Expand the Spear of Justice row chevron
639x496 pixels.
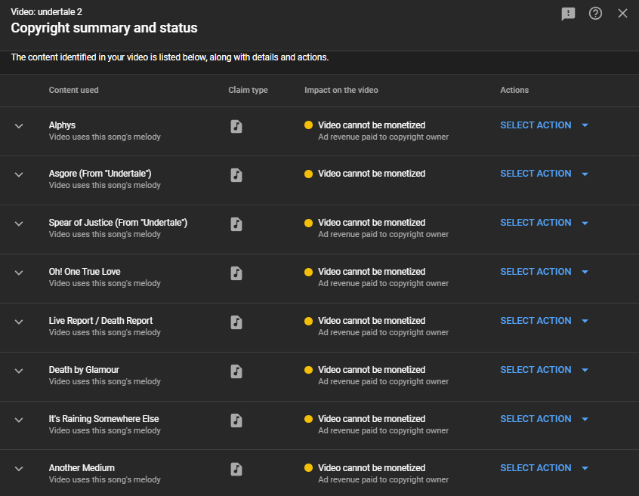19,223
